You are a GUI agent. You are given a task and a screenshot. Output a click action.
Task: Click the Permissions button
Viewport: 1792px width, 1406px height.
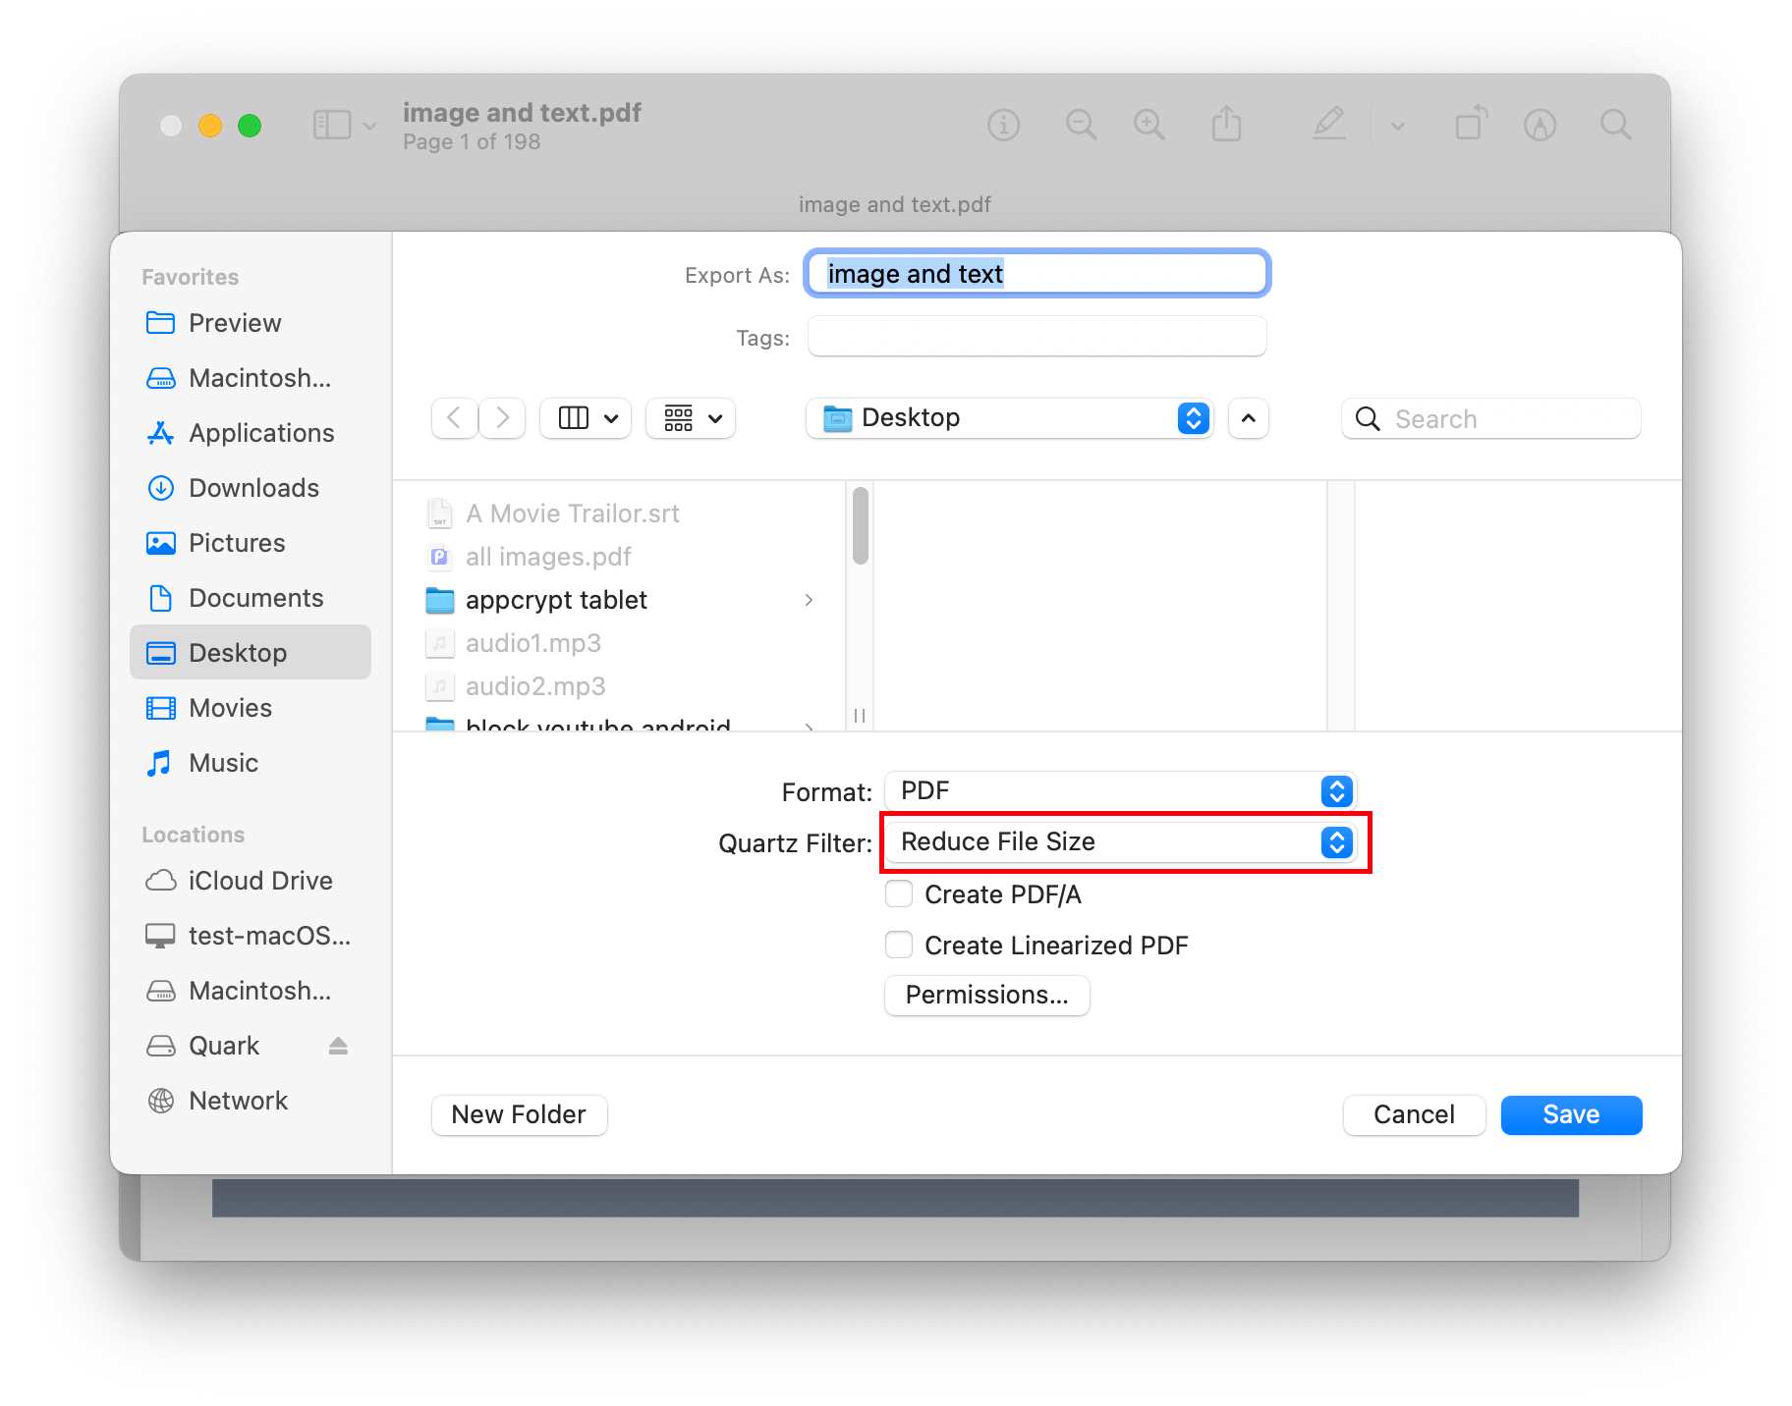(986, 995)
